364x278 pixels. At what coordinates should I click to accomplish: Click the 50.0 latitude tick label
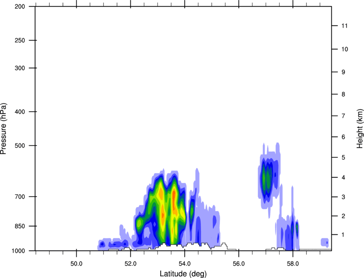click(76, 264)
